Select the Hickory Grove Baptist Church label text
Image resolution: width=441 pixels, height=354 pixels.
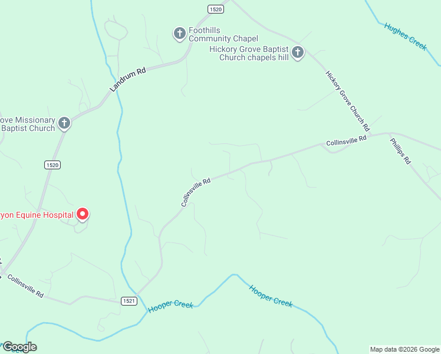pyautogui.click(x=249, y=53)
